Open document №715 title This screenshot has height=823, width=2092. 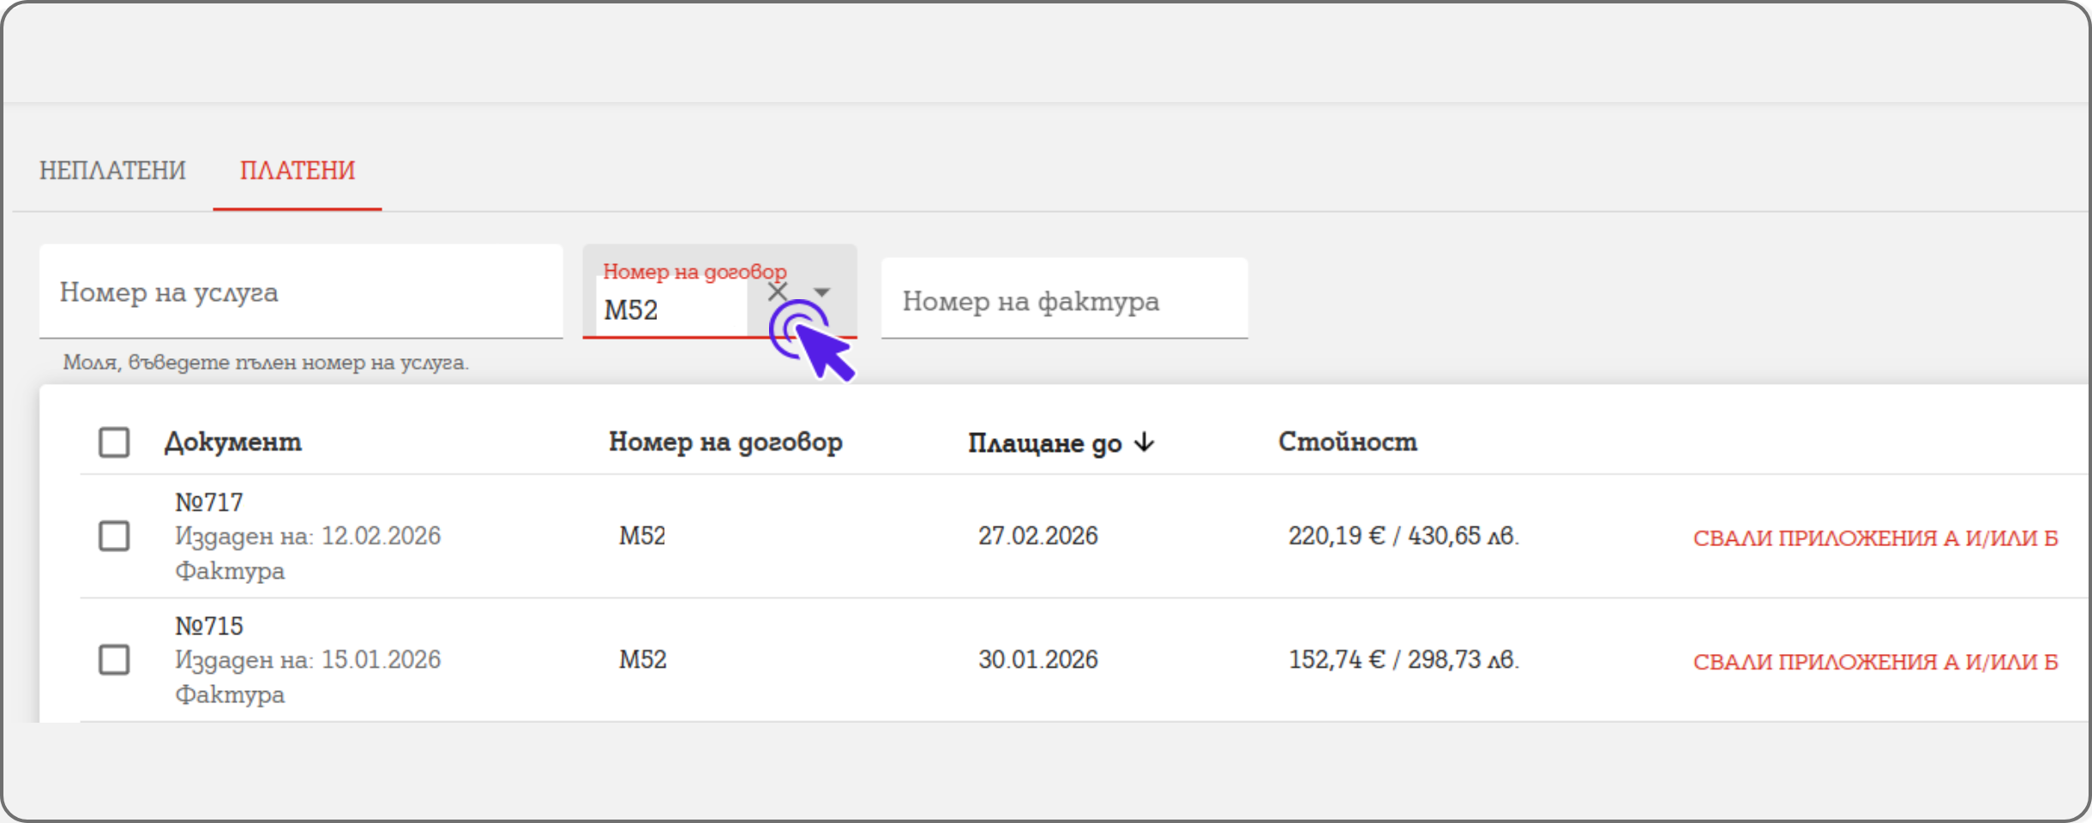(x=209, y=626)
